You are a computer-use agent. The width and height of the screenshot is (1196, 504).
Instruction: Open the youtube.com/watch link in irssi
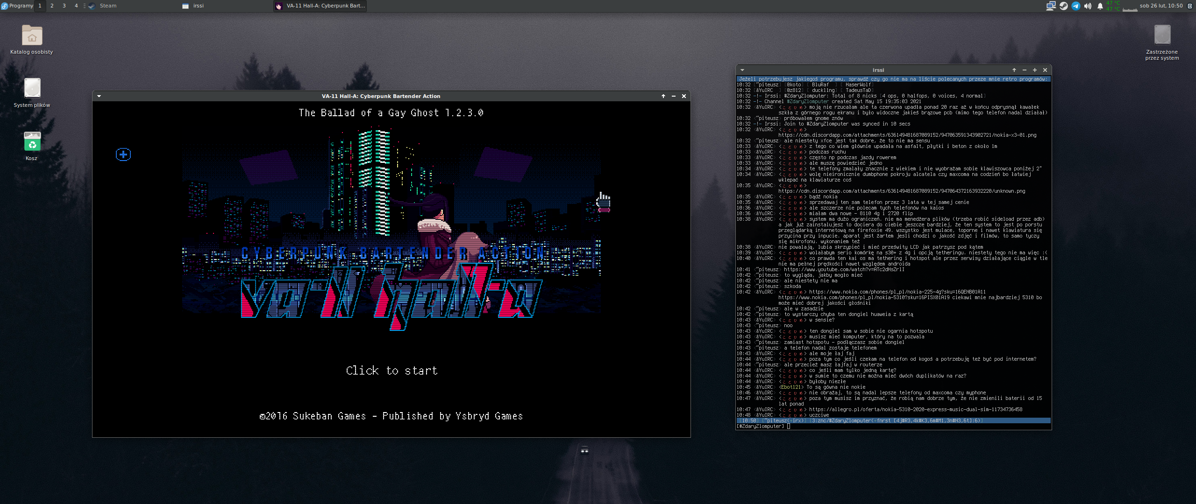(844, 270)
